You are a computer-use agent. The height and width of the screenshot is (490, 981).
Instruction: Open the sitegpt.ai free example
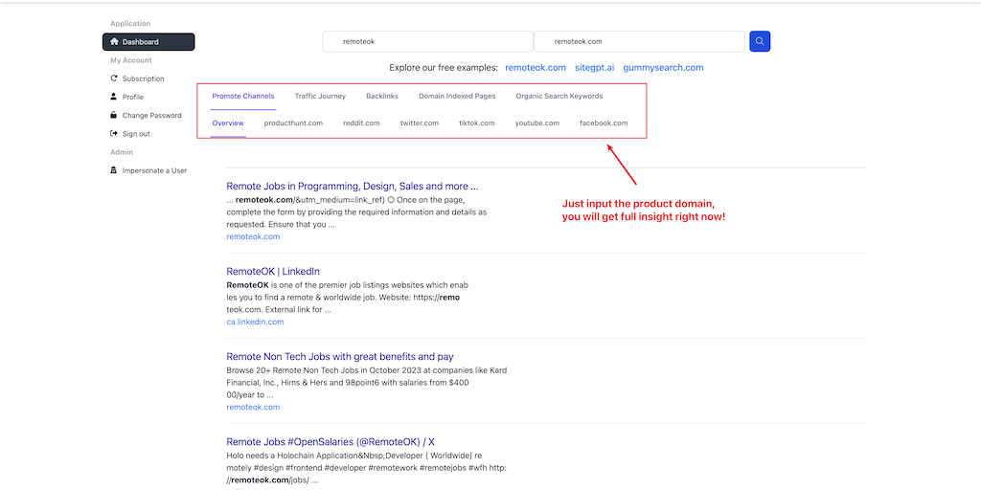594,68
